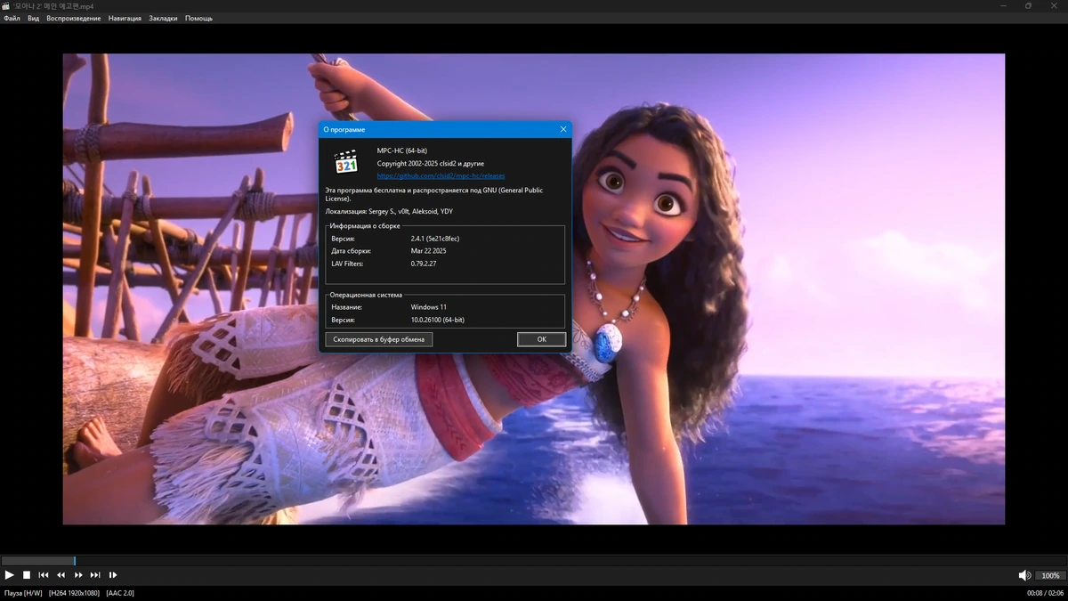
Task: Click the OS name Windows 11
Action: (429, 307)
